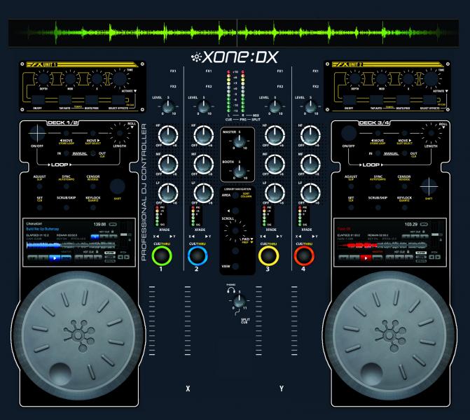470x420 pixels.
Task: Toggle FX Unit 2 ON/OFF button
Action: (350, 100)
